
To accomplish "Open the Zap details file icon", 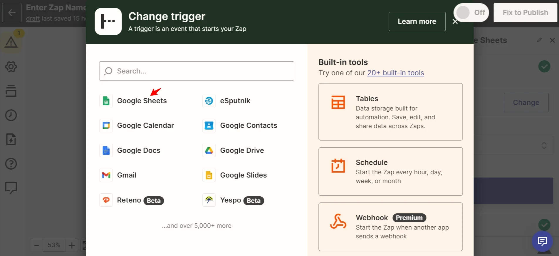I will tap(11, 139).
